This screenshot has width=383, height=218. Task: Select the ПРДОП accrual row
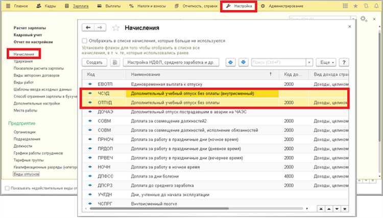[216, 149]
